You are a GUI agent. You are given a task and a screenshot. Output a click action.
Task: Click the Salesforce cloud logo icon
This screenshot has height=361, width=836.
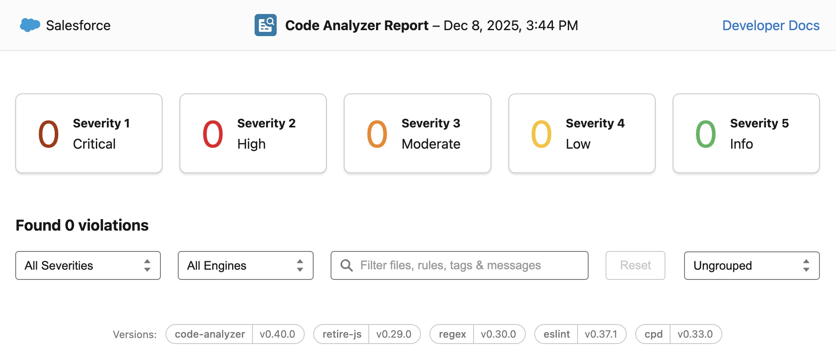click(30, 25)
